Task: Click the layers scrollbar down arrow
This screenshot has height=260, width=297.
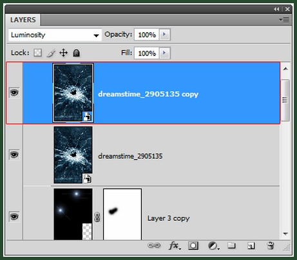Action: (285, 234)
